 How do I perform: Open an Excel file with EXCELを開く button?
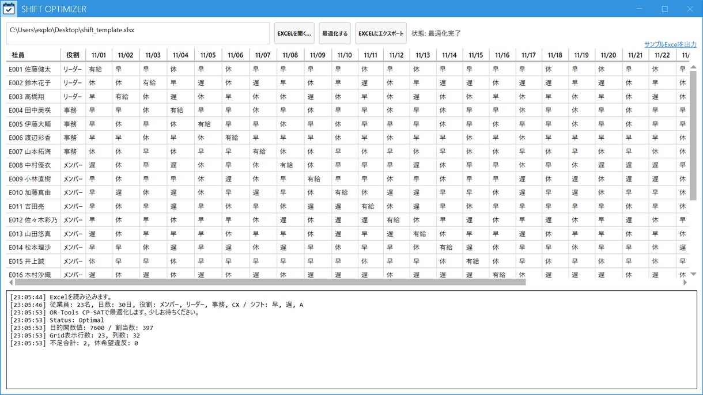click(294, 33)
